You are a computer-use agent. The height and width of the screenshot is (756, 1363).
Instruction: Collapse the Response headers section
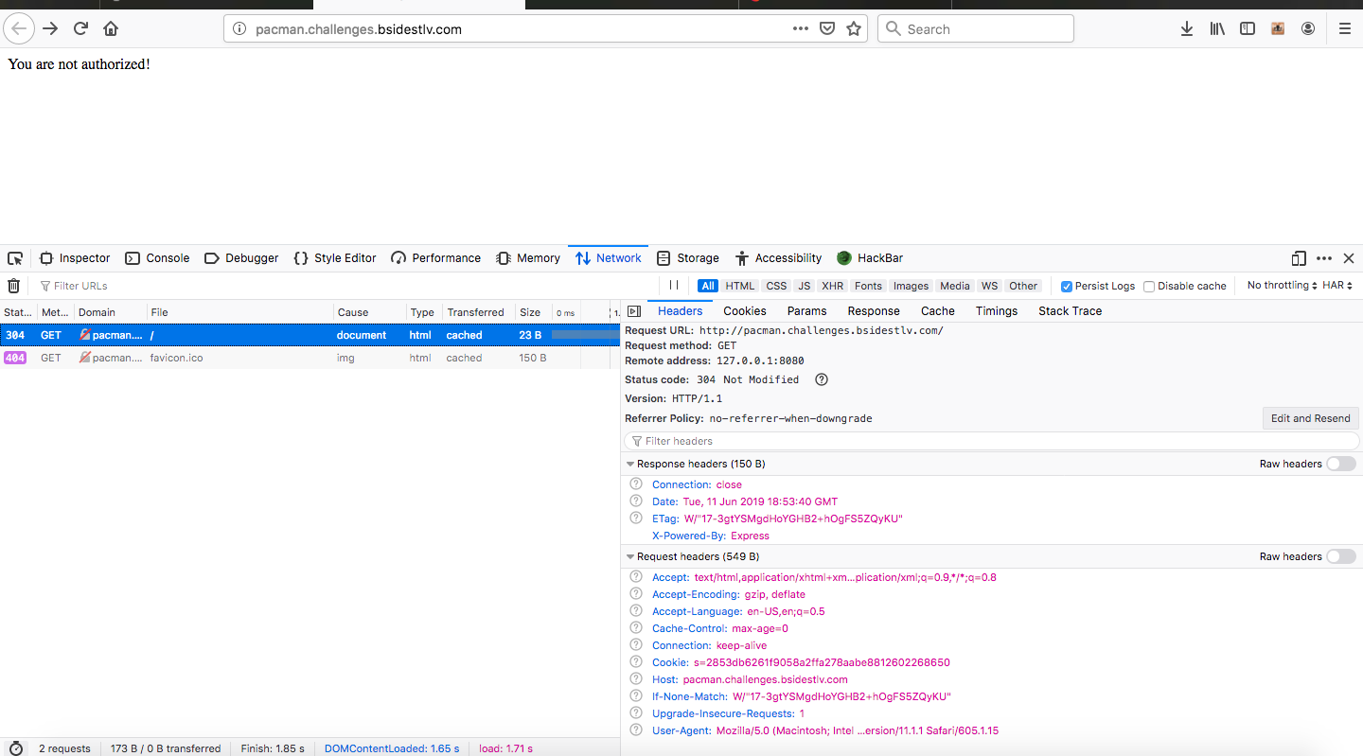tap(630, 465)
